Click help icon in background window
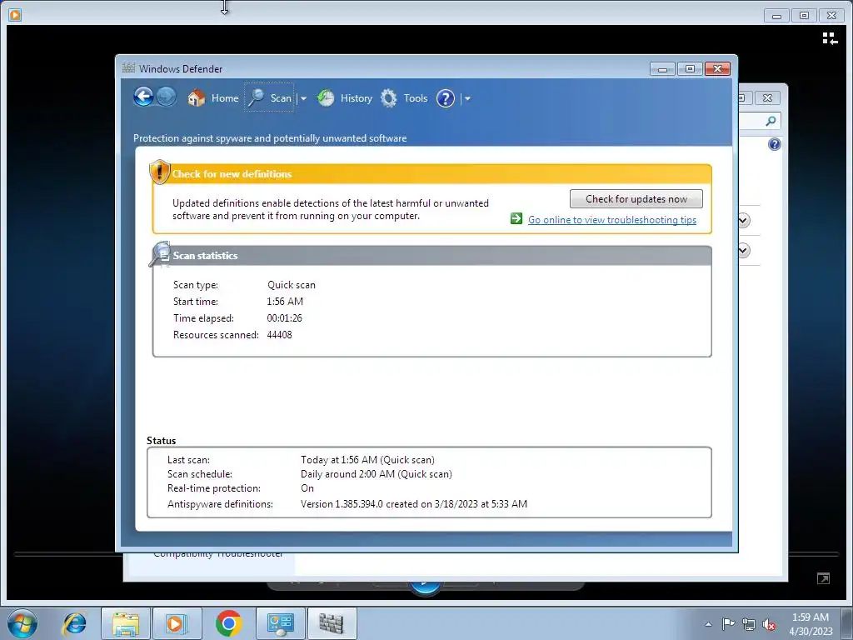This screenshot has height=640, width=853. point(774,144)
